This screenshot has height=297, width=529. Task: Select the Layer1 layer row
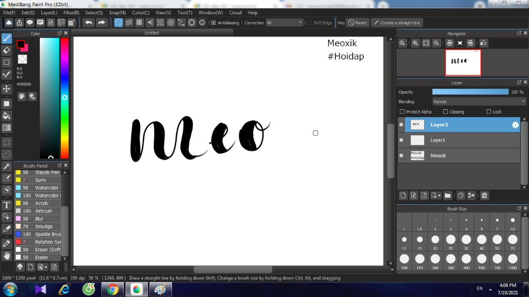click(459, 140)
